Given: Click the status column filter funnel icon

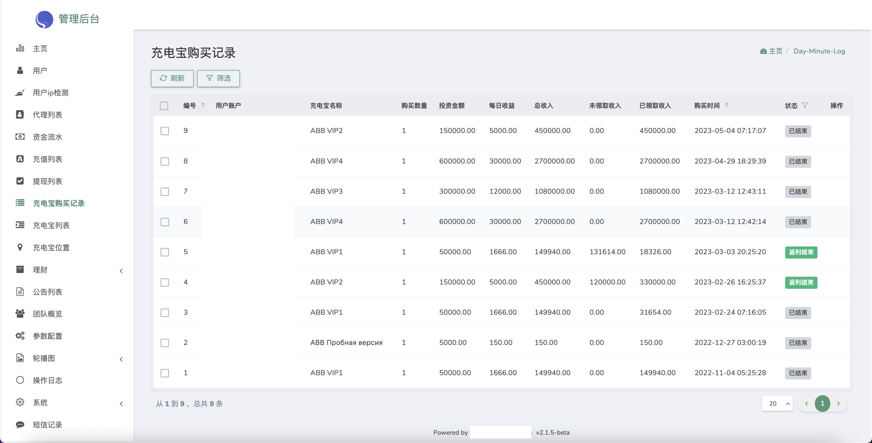Looking at the screenshot, I should [805, 105].
